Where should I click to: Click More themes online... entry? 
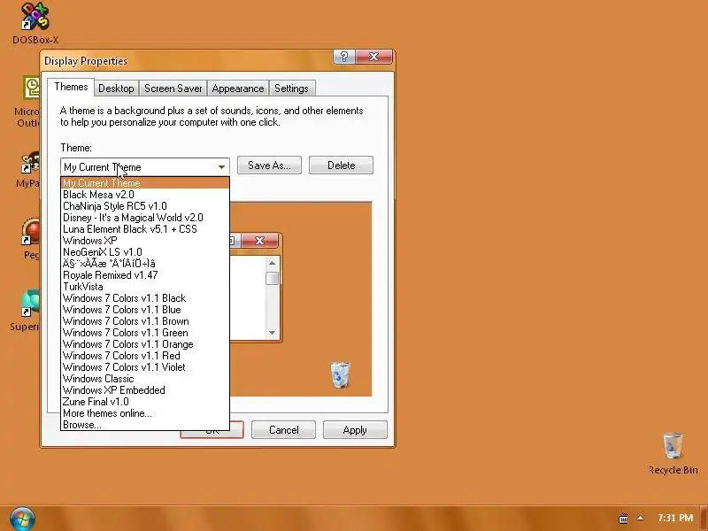pyautogui.click(x=145, y=413)
